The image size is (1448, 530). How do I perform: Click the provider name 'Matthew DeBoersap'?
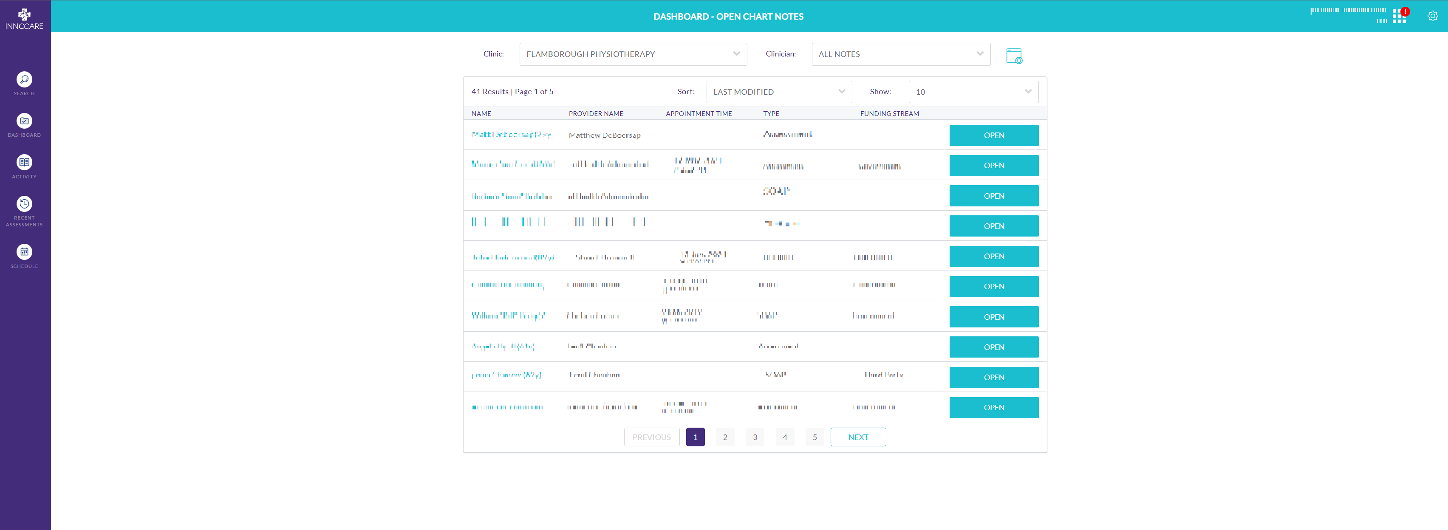tap(604, 135)
